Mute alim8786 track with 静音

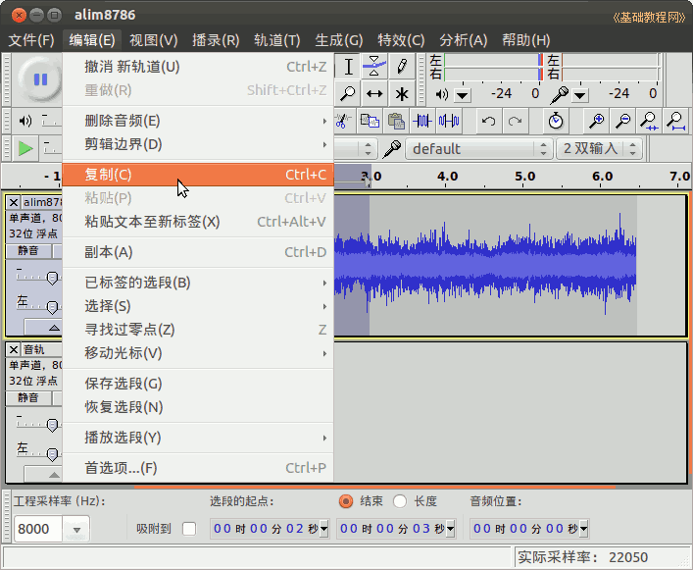click(28, 251)
